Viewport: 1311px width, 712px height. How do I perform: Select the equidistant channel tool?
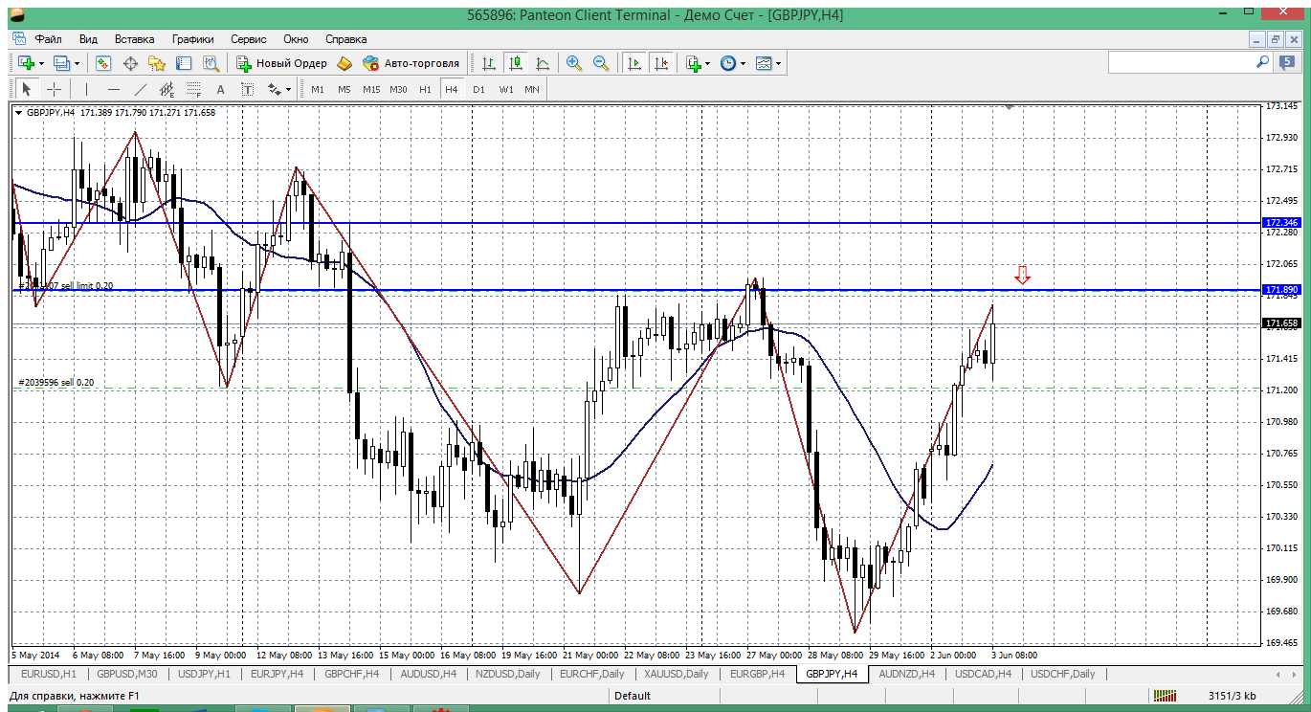(167, 89)
